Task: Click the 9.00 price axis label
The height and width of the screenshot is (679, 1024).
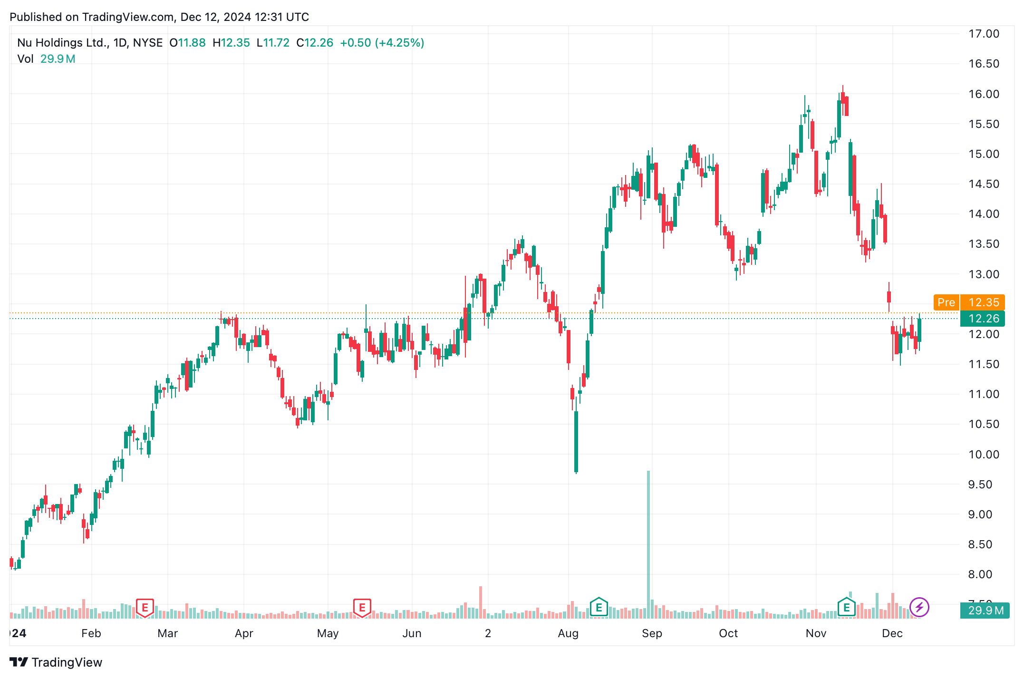Action: tap(980, 514)
